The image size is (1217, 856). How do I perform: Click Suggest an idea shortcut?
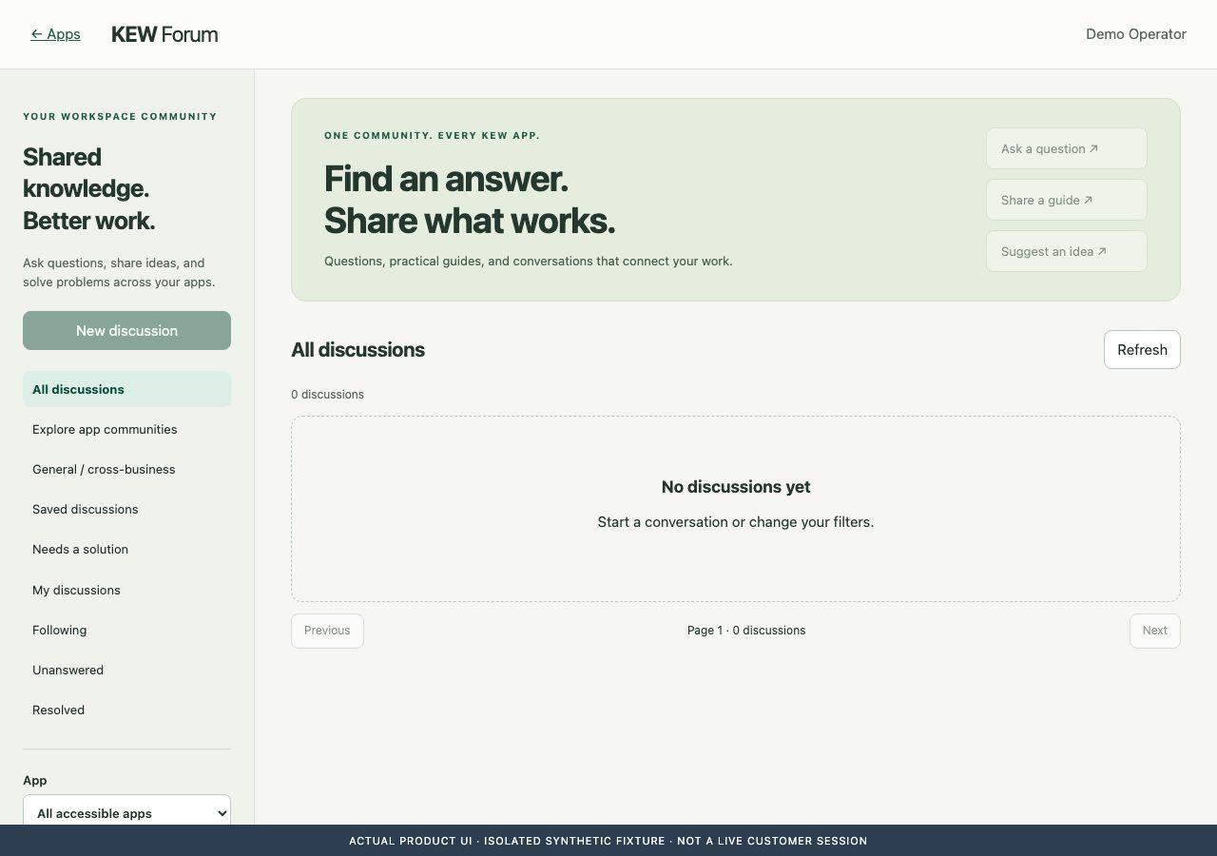click(1066, 251)
